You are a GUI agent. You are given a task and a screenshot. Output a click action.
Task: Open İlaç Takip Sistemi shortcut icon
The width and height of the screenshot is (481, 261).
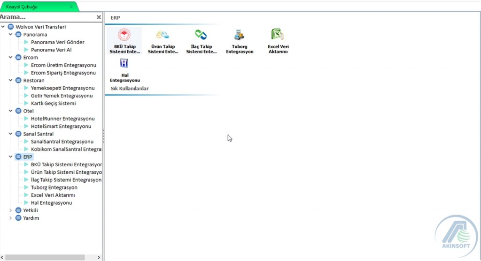(x=201, y=35)
